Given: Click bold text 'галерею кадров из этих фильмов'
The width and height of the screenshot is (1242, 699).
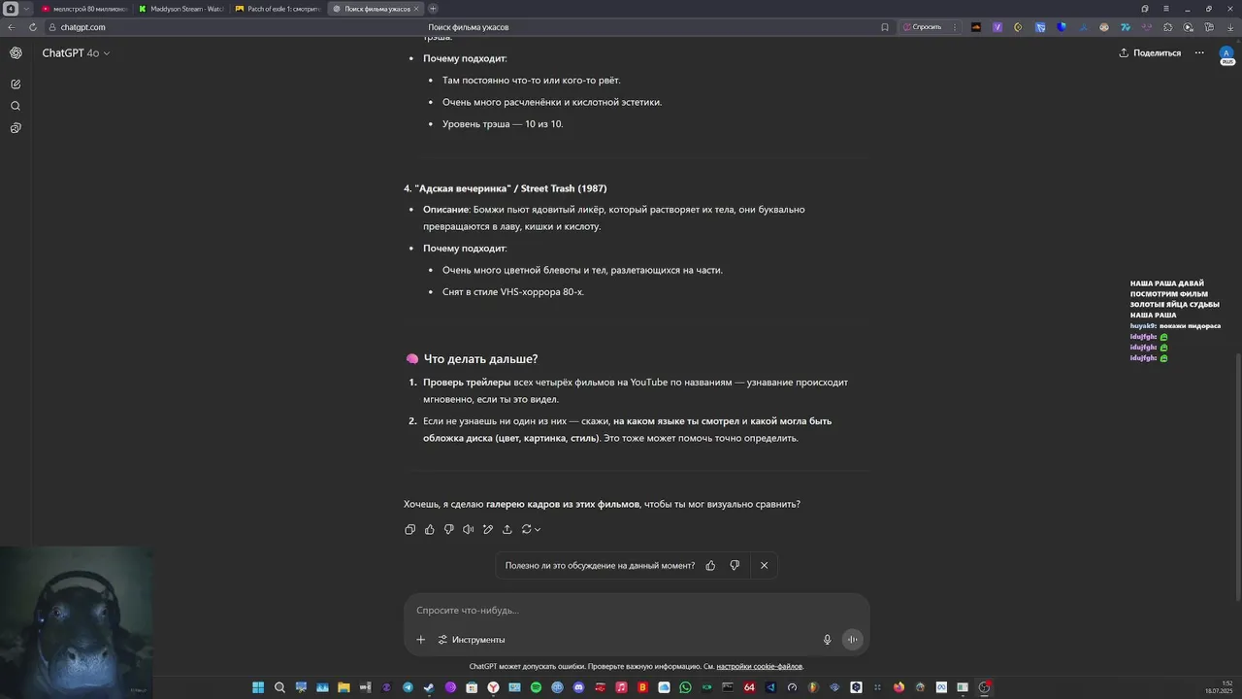Looking at the screenshot, I should click(x=563, y=505).
